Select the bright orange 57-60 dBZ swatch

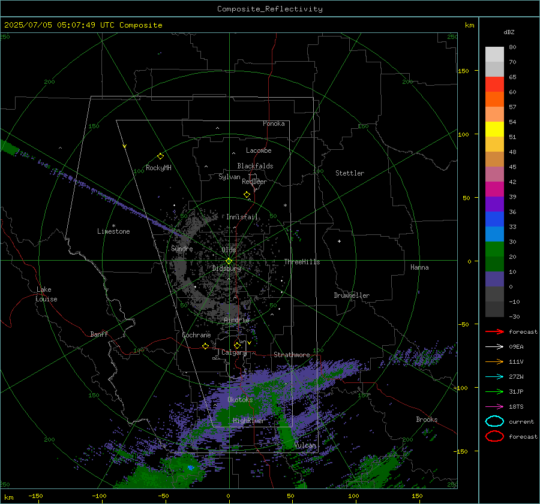point(494,99)
